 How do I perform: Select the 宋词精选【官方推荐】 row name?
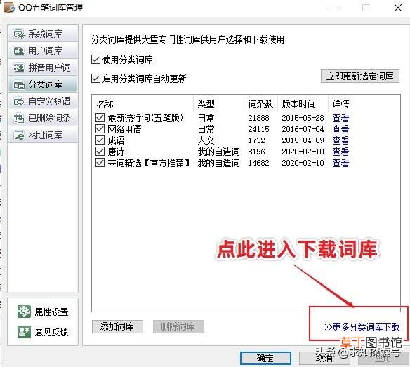(149, 163)
